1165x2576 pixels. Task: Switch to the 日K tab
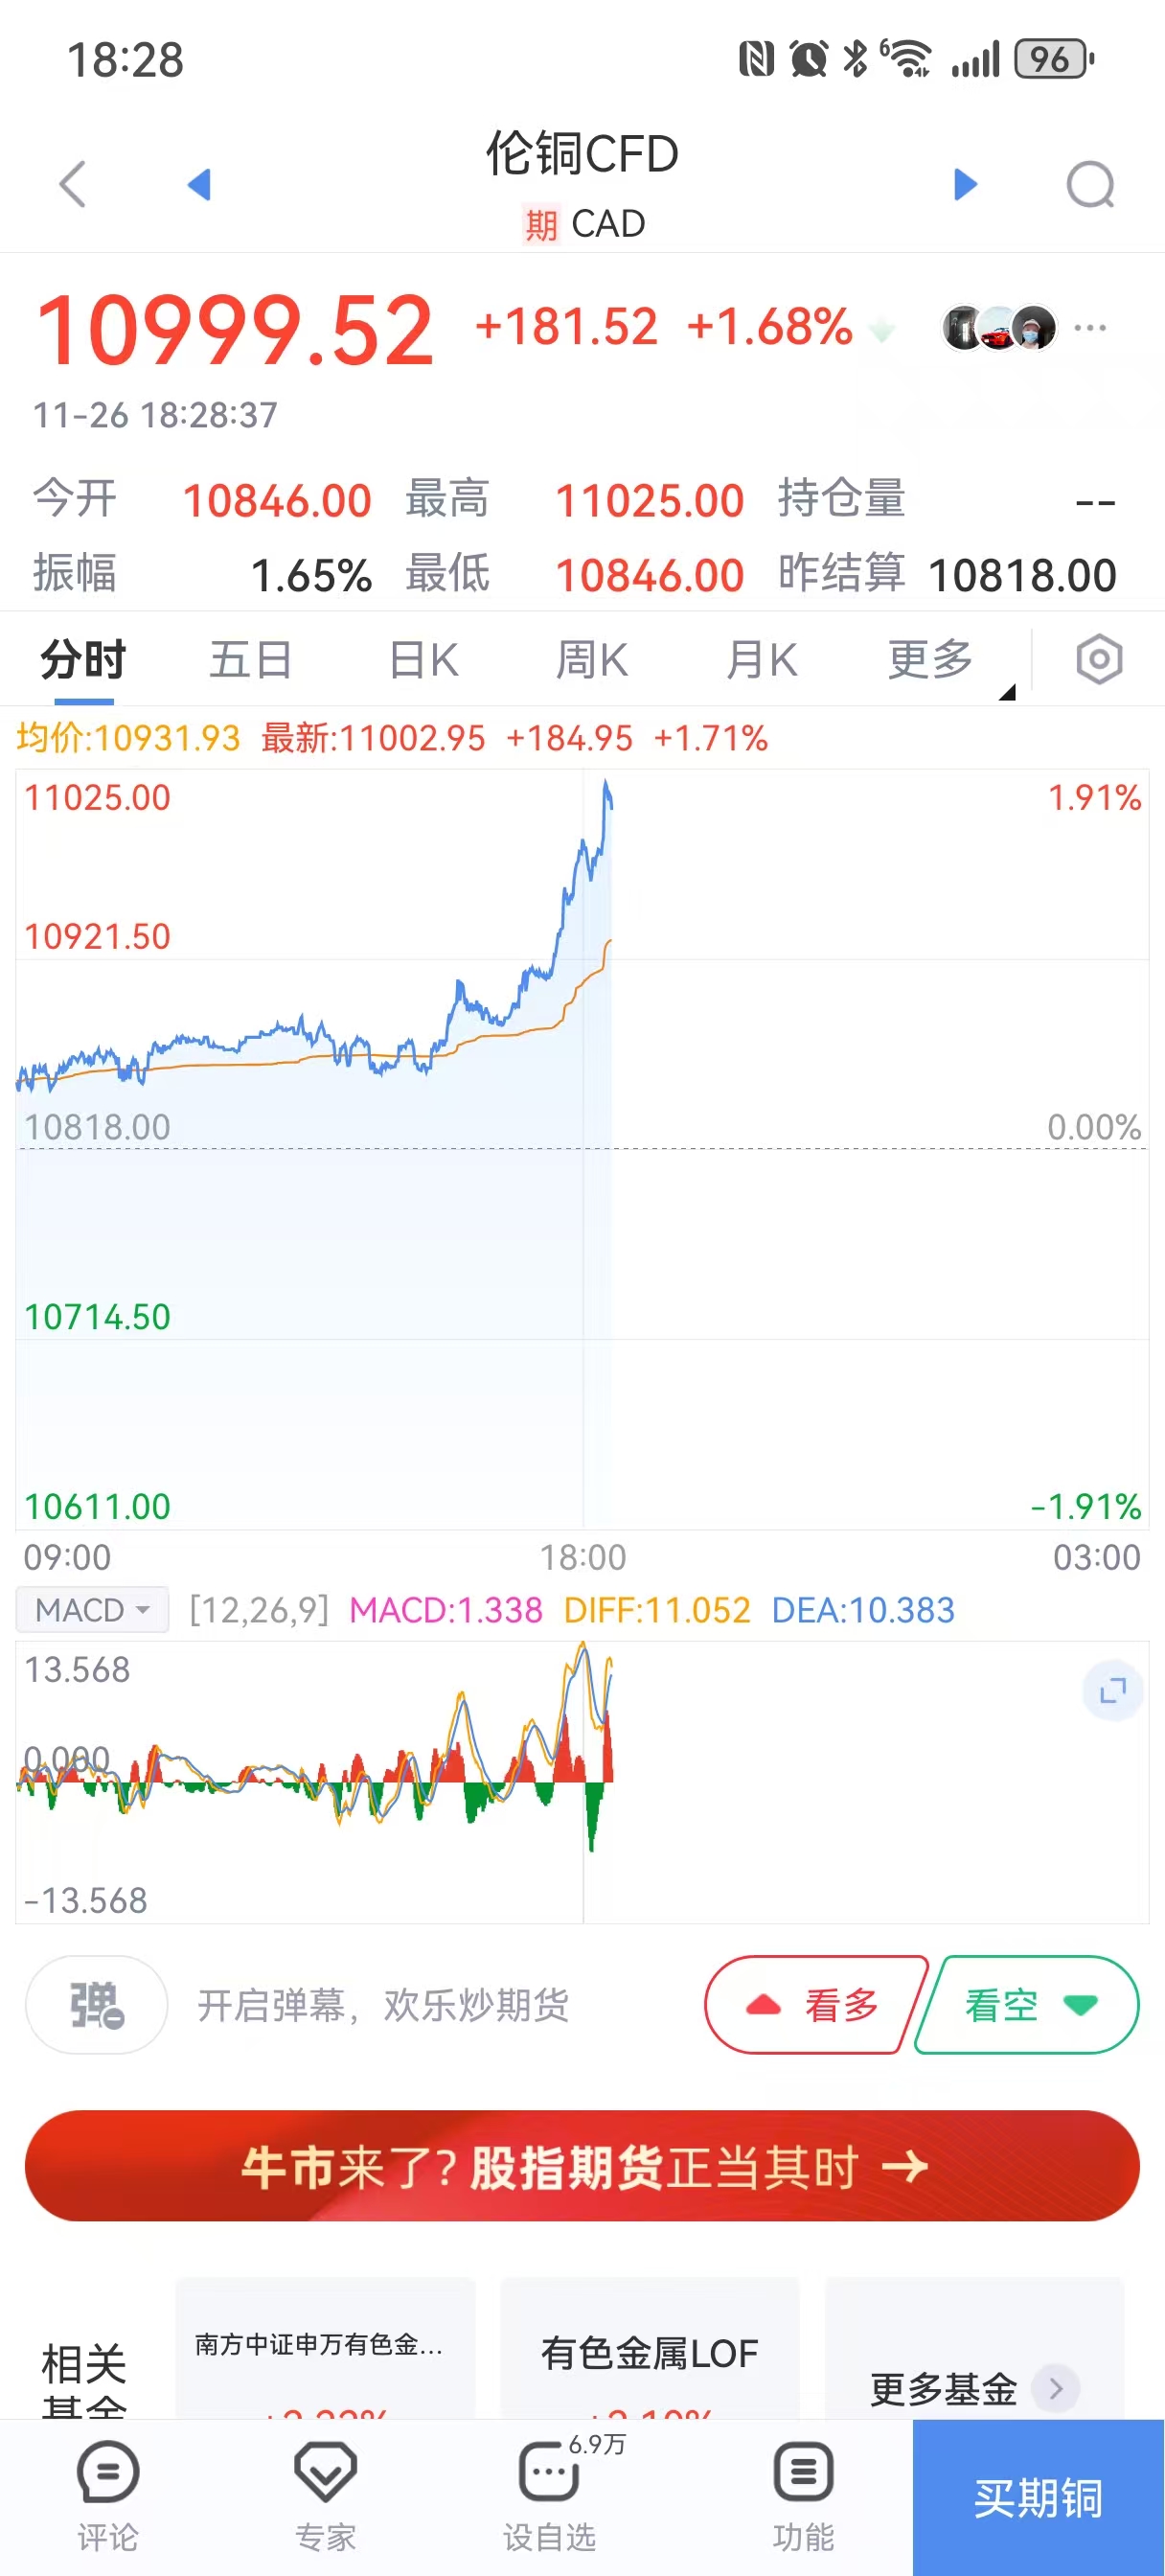pyautogui.click(x=423, y=660)
